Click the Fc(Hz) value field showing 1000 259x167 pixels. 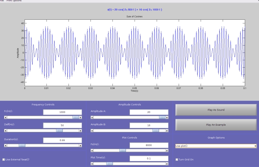(62, 112)
